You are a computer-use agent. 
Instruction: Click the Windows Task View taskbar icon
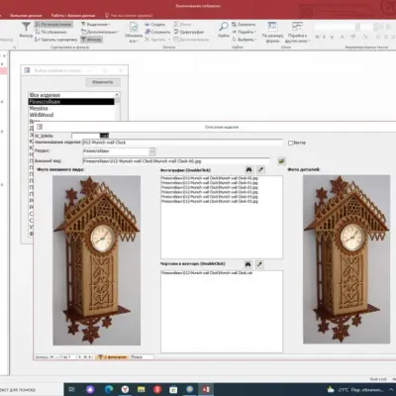pyautogui.click(x=72, y=389)
